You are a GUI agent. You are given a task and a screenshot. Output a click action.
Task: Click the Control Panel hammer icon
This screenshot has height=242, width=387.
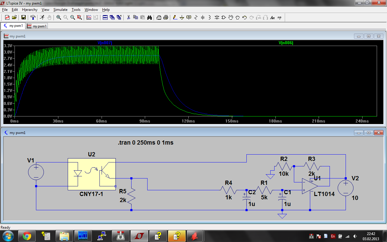pyautogui.click(x=33, y=18)
